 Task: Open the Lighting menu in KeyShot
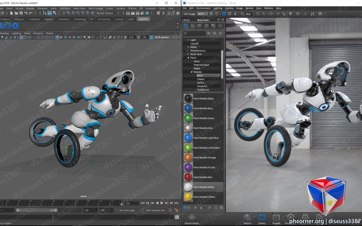(x=218, y=8)
